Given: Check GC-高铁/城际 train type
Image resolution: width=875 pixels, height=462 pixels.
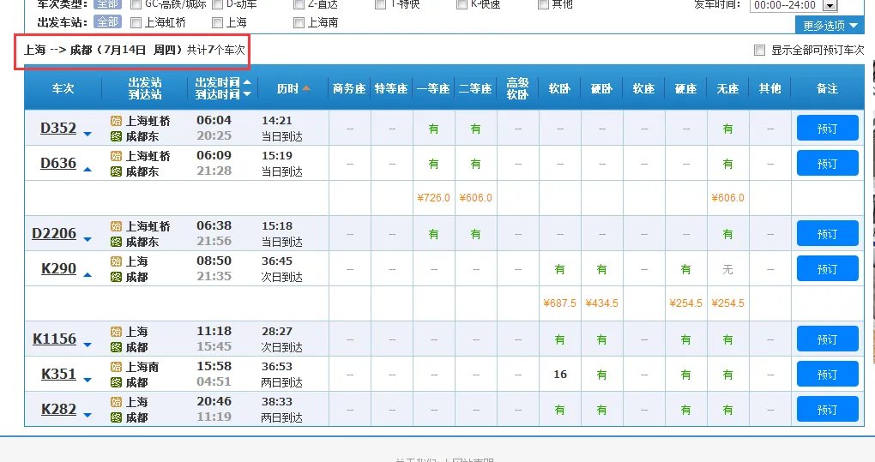Looking at the screenshot, I should pyautogui.click(x=136, y=4).
